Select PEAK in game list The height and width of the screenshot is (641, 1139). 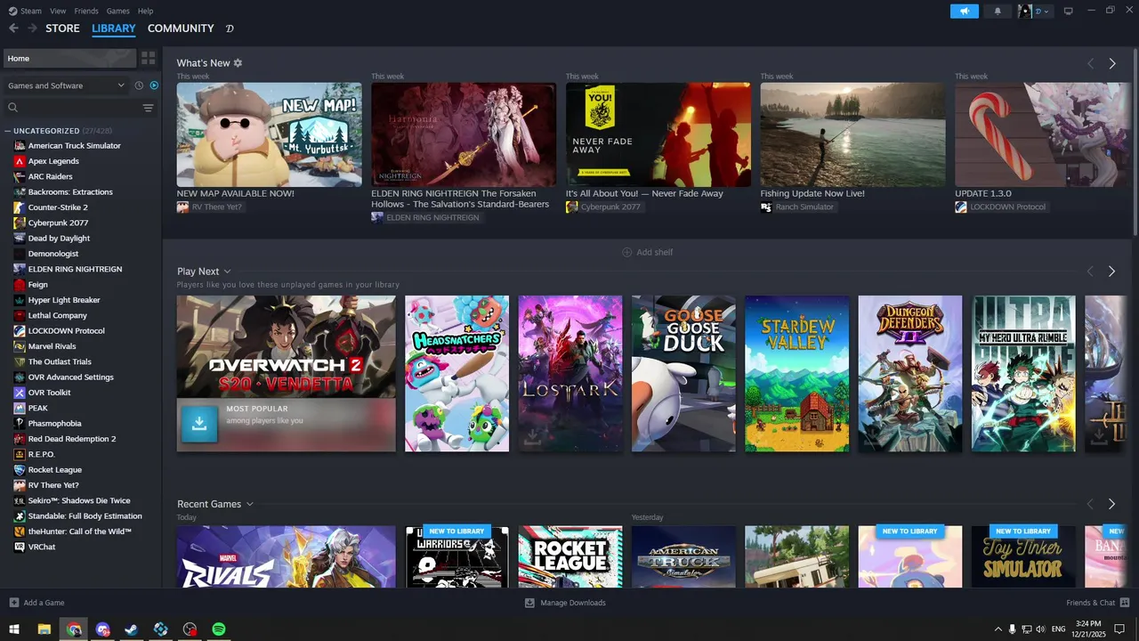[38, 408]
